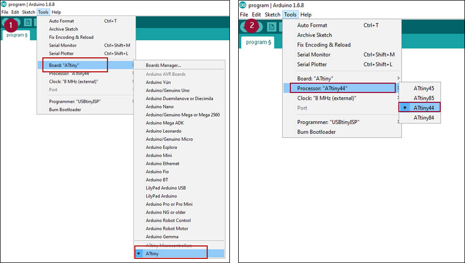Select the program § tab in left window
This screenshot has height=263, width=465.
pos(17,35)
